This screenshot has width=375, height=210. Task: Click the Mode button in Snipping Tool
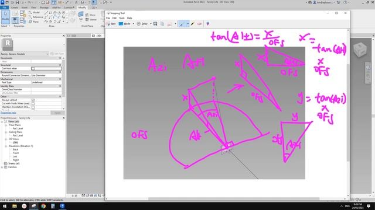click(x=125, y=24)
